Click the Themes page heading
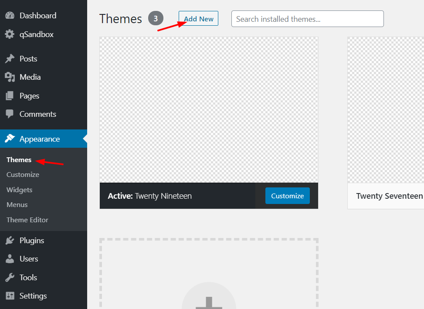424x309 pixels. pos(121,19)
